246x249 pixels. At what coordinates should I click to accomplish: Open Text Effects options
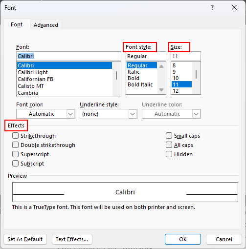(x=72, y=239)
